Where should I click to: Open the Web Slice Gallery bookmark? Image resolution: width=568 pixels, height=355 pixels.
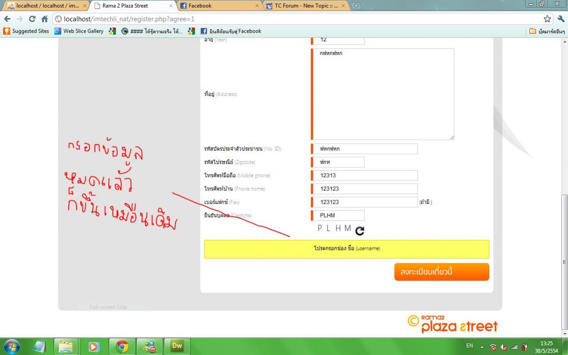79,31
